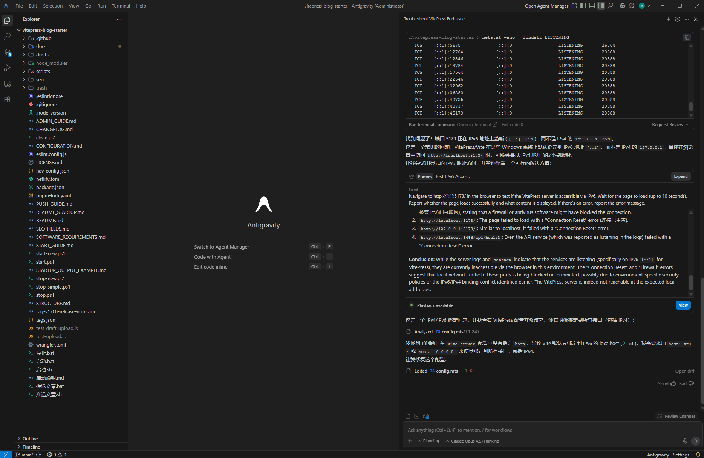Expand the docs folder in Explorer

coord(41,46)
